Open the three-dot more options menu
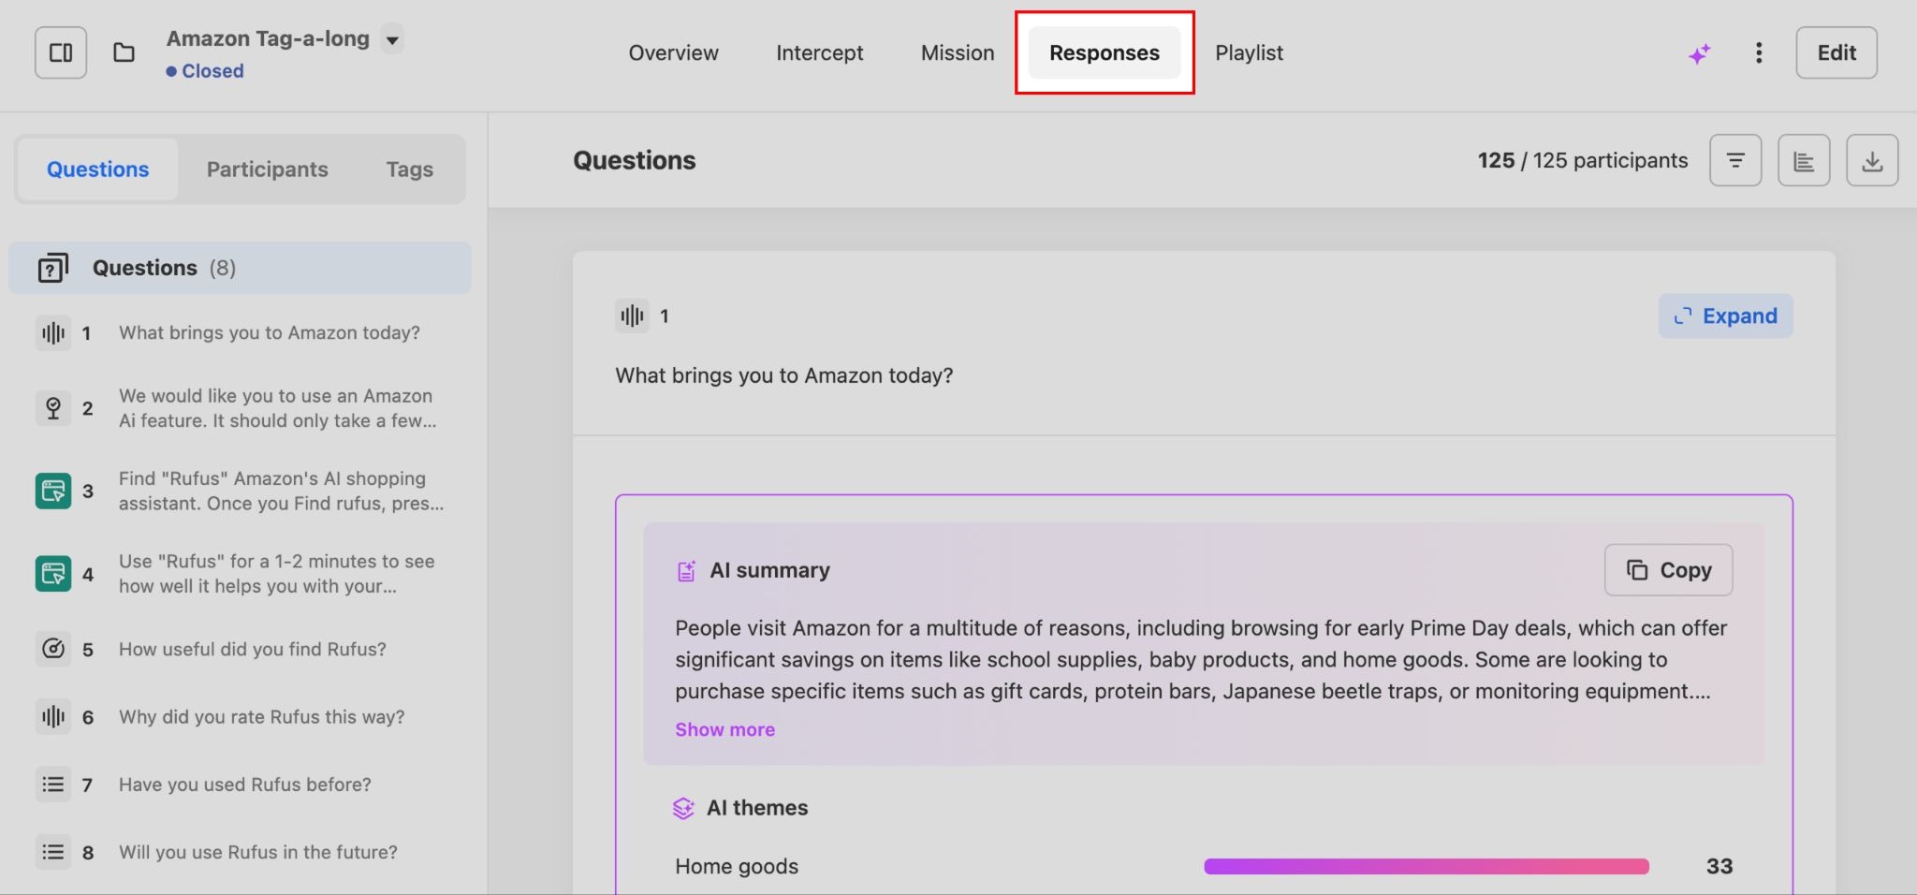The height and width of the screenshot is (895, 1917). (x=1759, y=53)
